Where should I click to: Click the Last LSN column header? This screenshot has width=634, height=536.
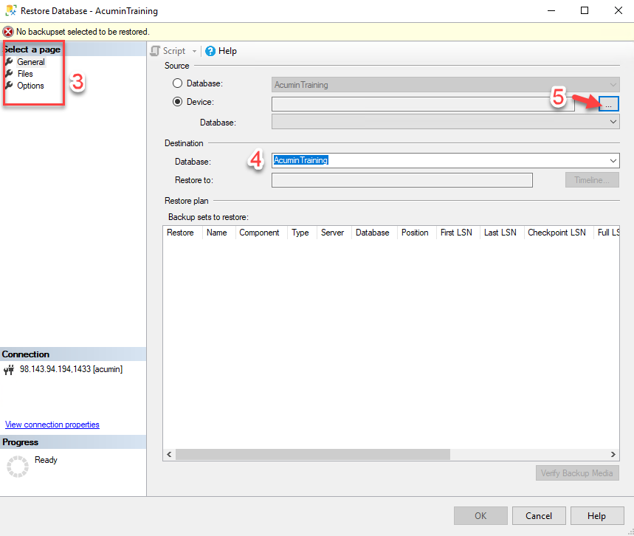tap(501, 233)
